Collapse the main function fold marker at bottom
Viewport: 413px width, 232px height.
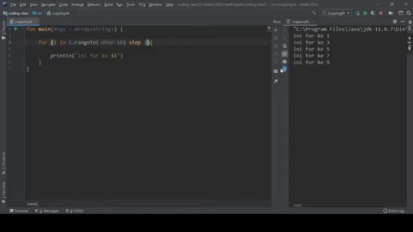[x=25, y=69]
